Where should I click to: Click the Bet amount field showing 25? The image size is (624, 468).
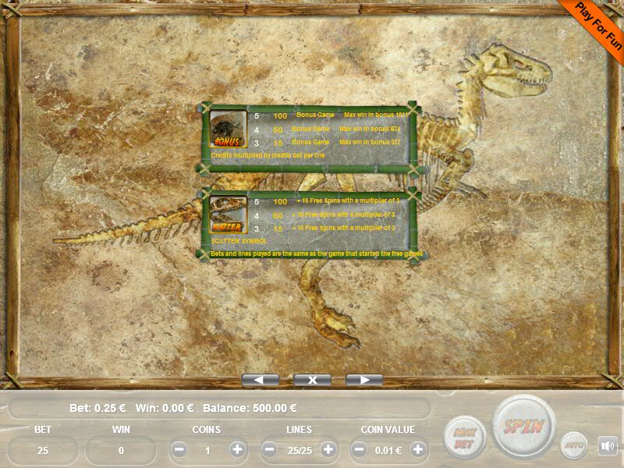click(43, 450)
